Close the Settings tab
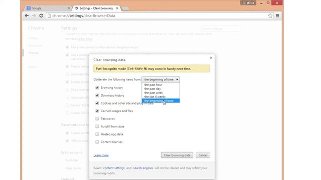The image size is (321, 180). (117, 8)
